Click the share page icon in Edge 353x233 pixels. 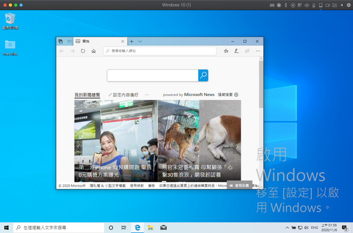click(247, 51)
